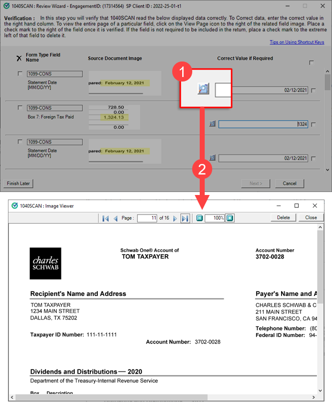Mark third Statement Date value as verified
Screen dimensions: 332x404
coord(314,158)
